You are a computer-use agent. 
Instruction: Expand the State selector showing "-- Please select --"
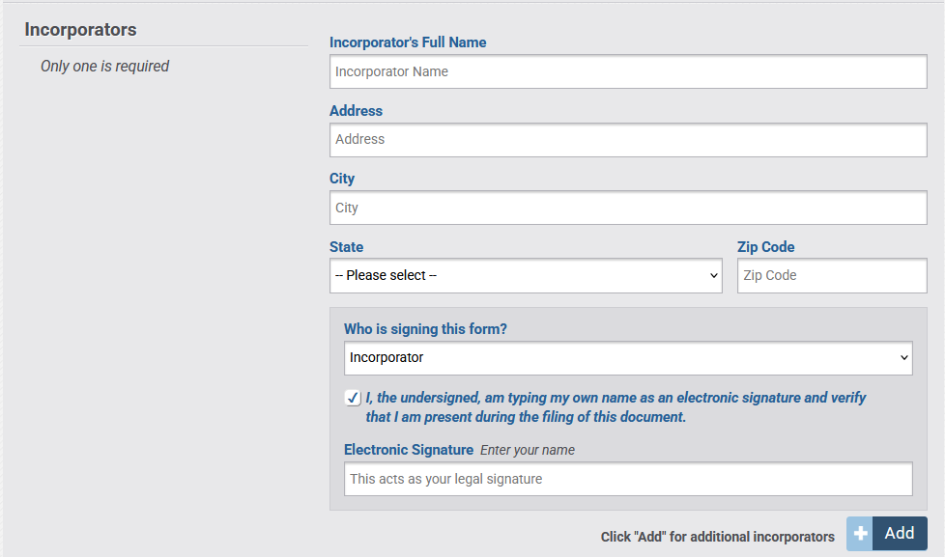pyautogui.click(x=527, y=275)
